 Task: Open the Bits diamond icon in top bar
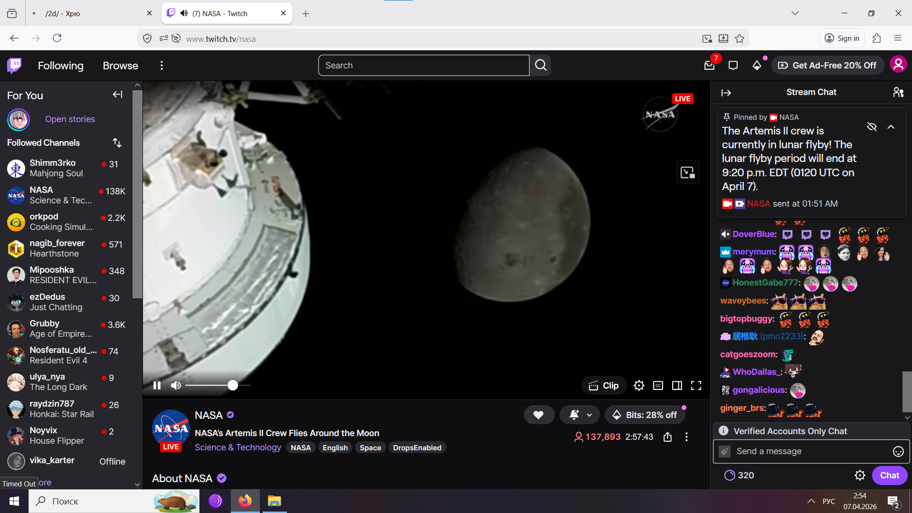757,66
